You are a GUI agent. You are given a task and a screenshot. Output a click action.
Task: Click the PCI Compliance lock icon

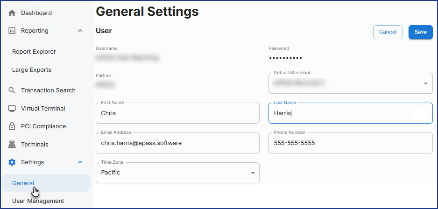click(12, 126)
